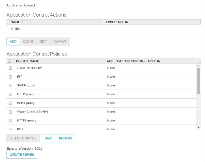205x162 pixels.
Task: Tick the SMTP-proxy policy checkbox
Action: 10,86
